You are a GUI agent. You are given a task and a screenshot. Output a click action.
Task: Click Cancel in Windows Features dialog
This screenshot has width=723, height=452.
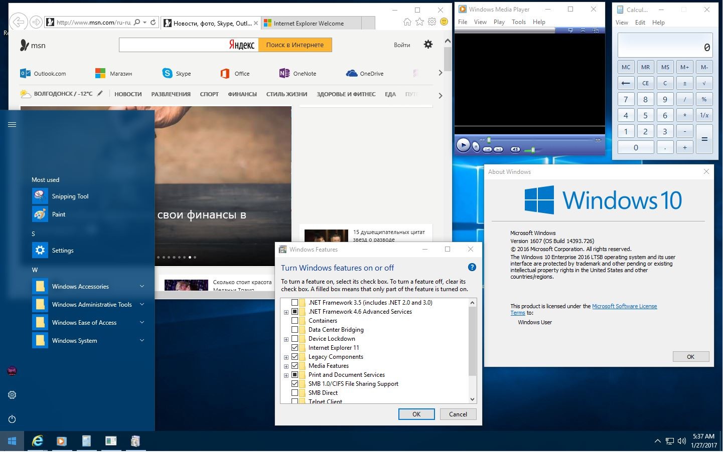458,414
